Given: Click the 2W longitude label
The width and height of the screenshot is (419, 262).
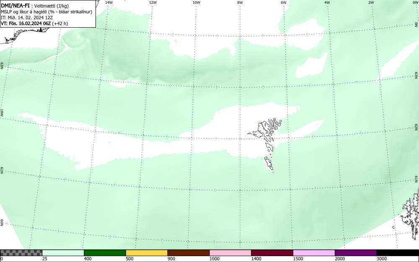Looking at the screenshot, I should point(371,3).
